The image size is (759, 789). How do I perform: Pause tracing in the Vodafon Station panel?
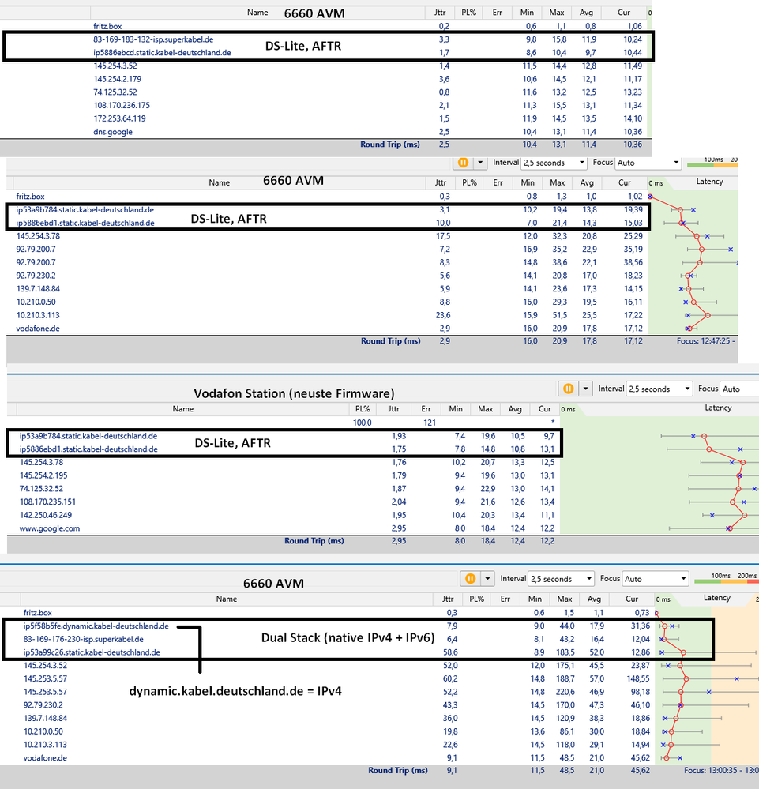coord(568,389)
